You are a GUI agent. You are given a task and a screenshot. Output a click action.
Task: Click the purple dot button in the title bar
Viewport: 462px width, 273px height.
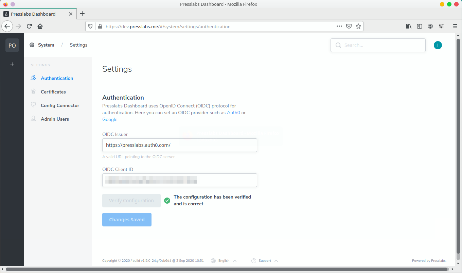13,4
